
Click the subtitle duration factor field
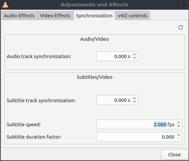139,137
